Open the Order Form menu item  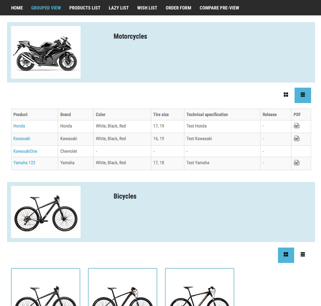coord(178,8)
